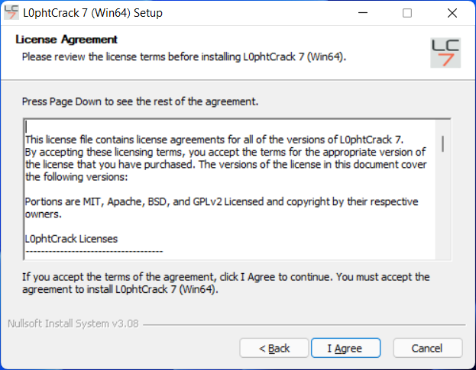Click the scrollbar track below the thumb
Screen dimensions: 476x370
pyautogui.click(x=443, y=206)
